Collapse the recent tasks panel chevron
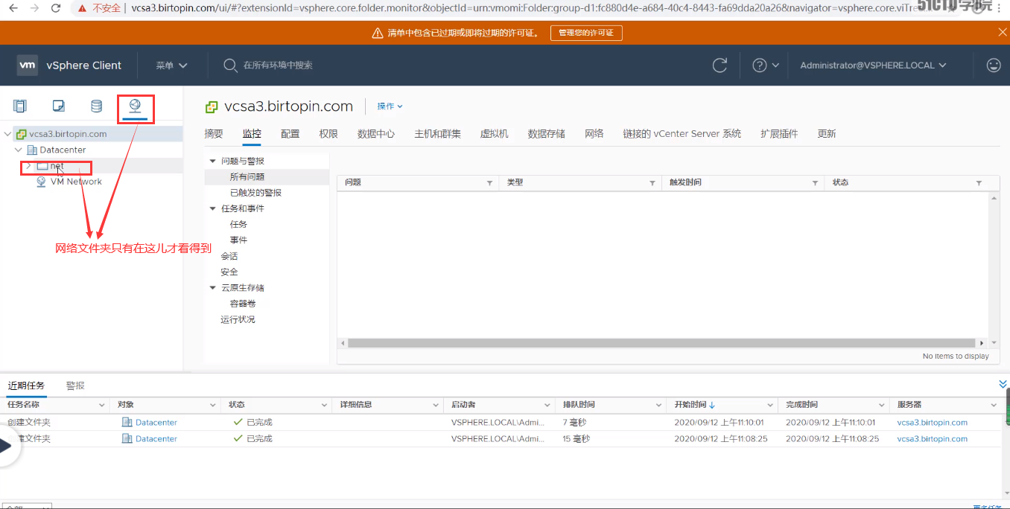This screenshot has height=509, width=1010. pos(1003,384)
